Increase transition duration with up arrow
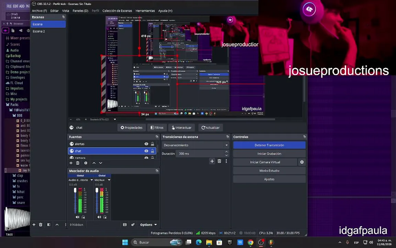 coord(227,152)
